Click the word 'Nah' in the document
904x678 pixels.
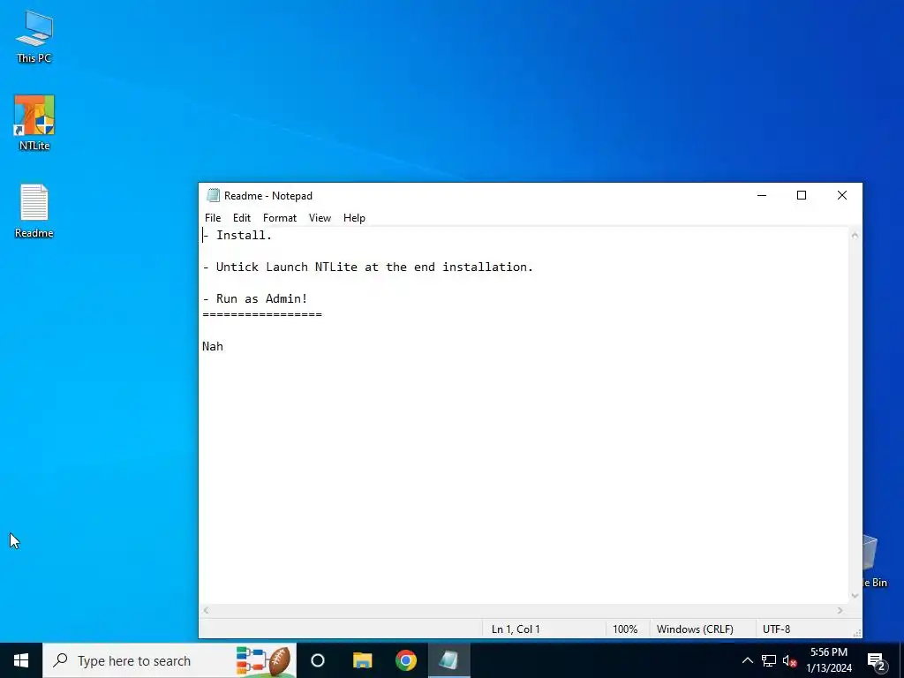click(213, 346)
